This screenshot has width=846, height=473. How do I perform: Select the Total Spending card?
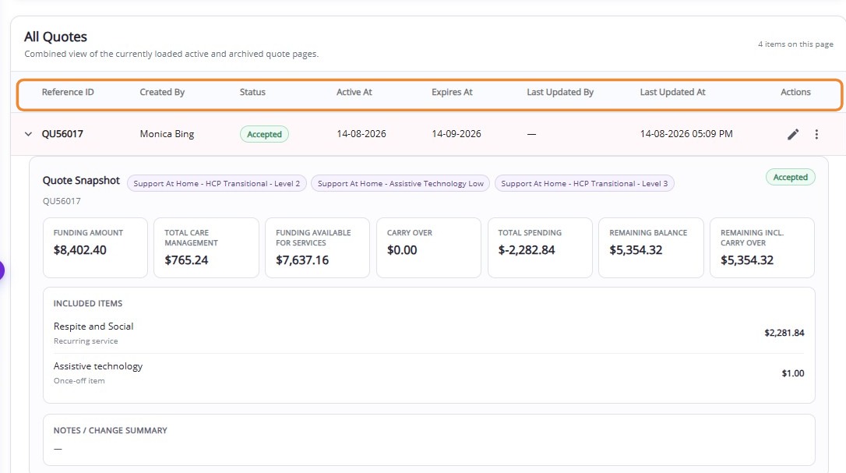pyautogui.click(x=540, y=248)
